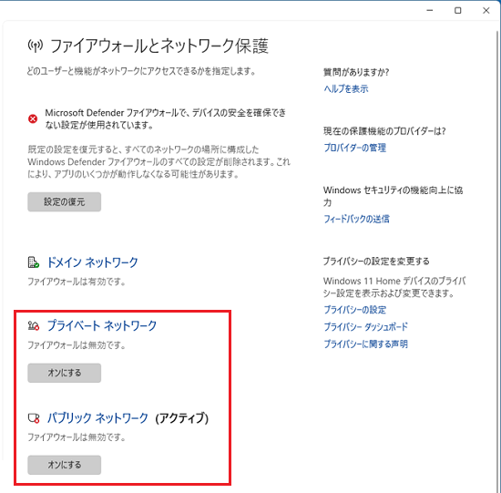Screen dimensions: 501x493
Task: Click the プライバシーの設定を変更する heading
Action: [376, 262]
